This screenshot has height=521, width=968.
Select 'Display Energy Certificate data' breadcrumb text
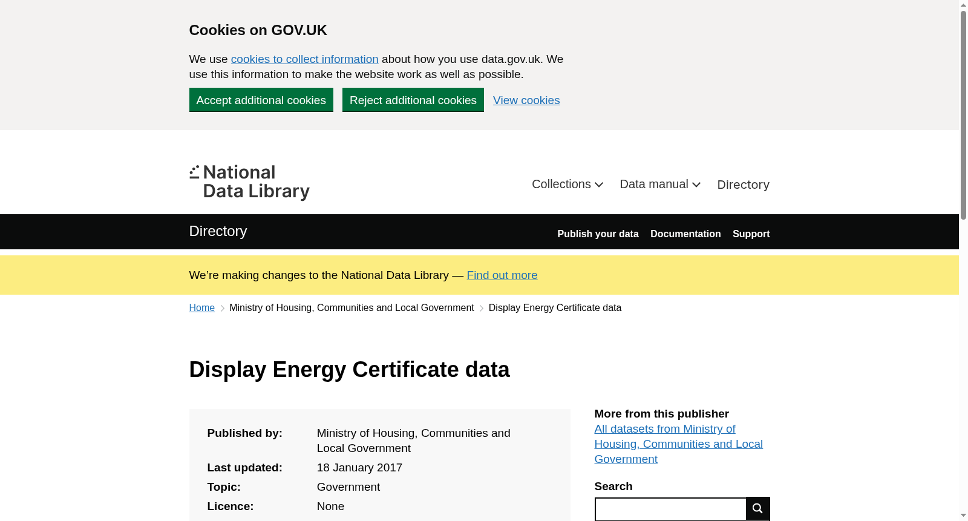coord(555,308)
